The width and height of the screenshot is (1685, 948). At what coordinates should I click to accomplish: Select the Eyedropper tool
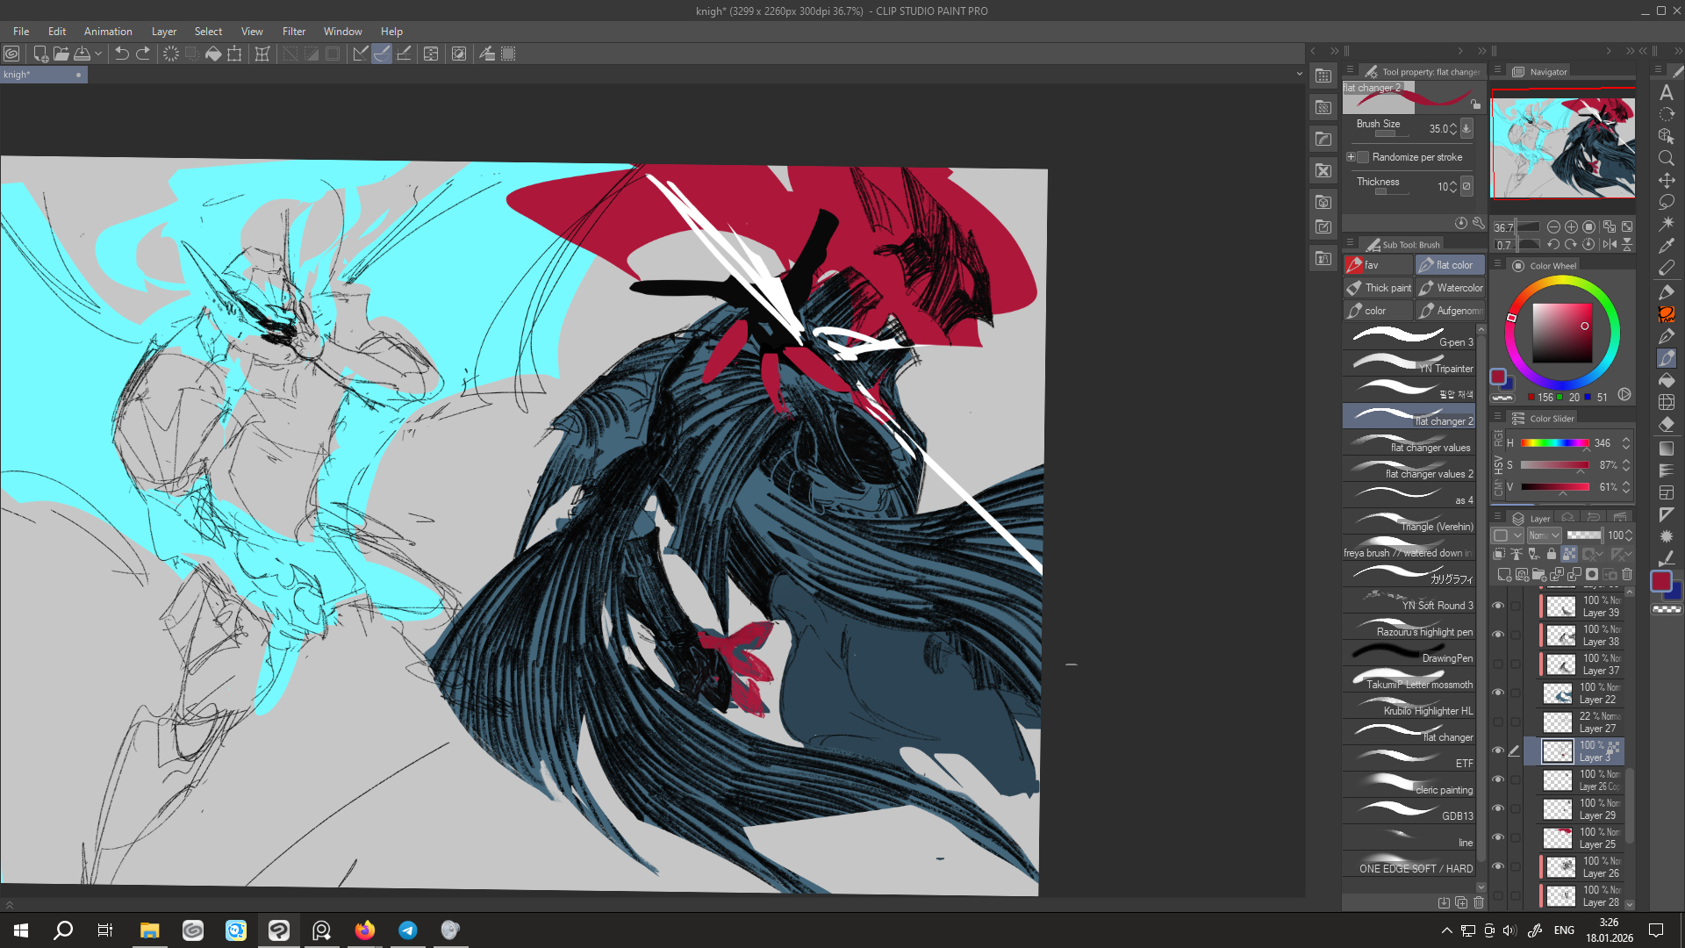click(x=1667, y=247)
